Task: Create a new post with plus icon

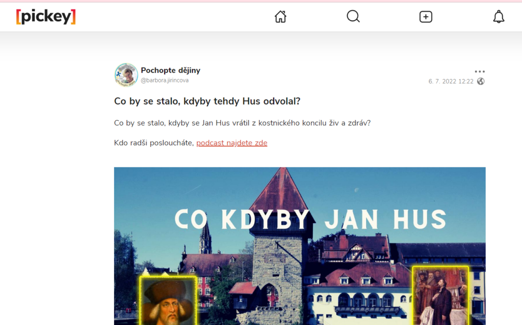Action: [426, 17]
